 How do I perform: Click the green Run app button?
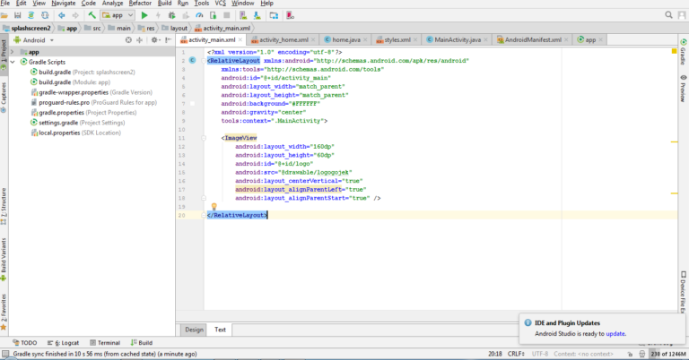pyautogui.click(x=144, y=15)
